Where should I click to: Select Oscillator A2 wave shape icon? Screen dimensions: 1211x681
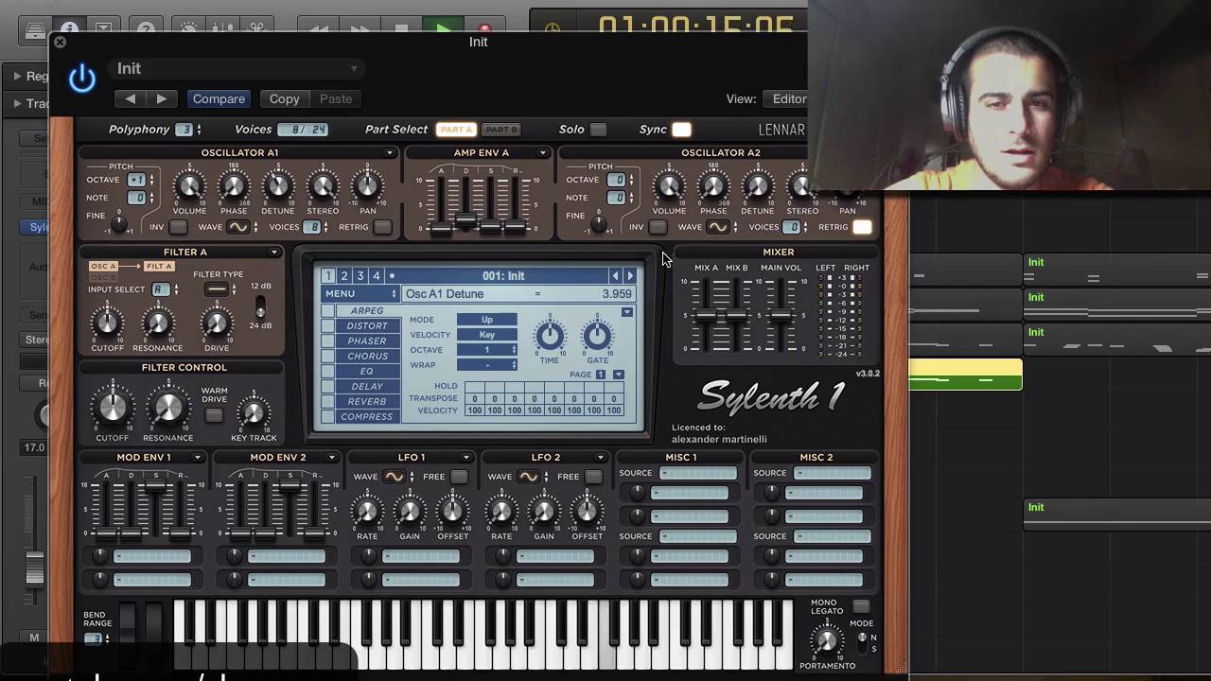pyautogui.click(x=717, y=227)
